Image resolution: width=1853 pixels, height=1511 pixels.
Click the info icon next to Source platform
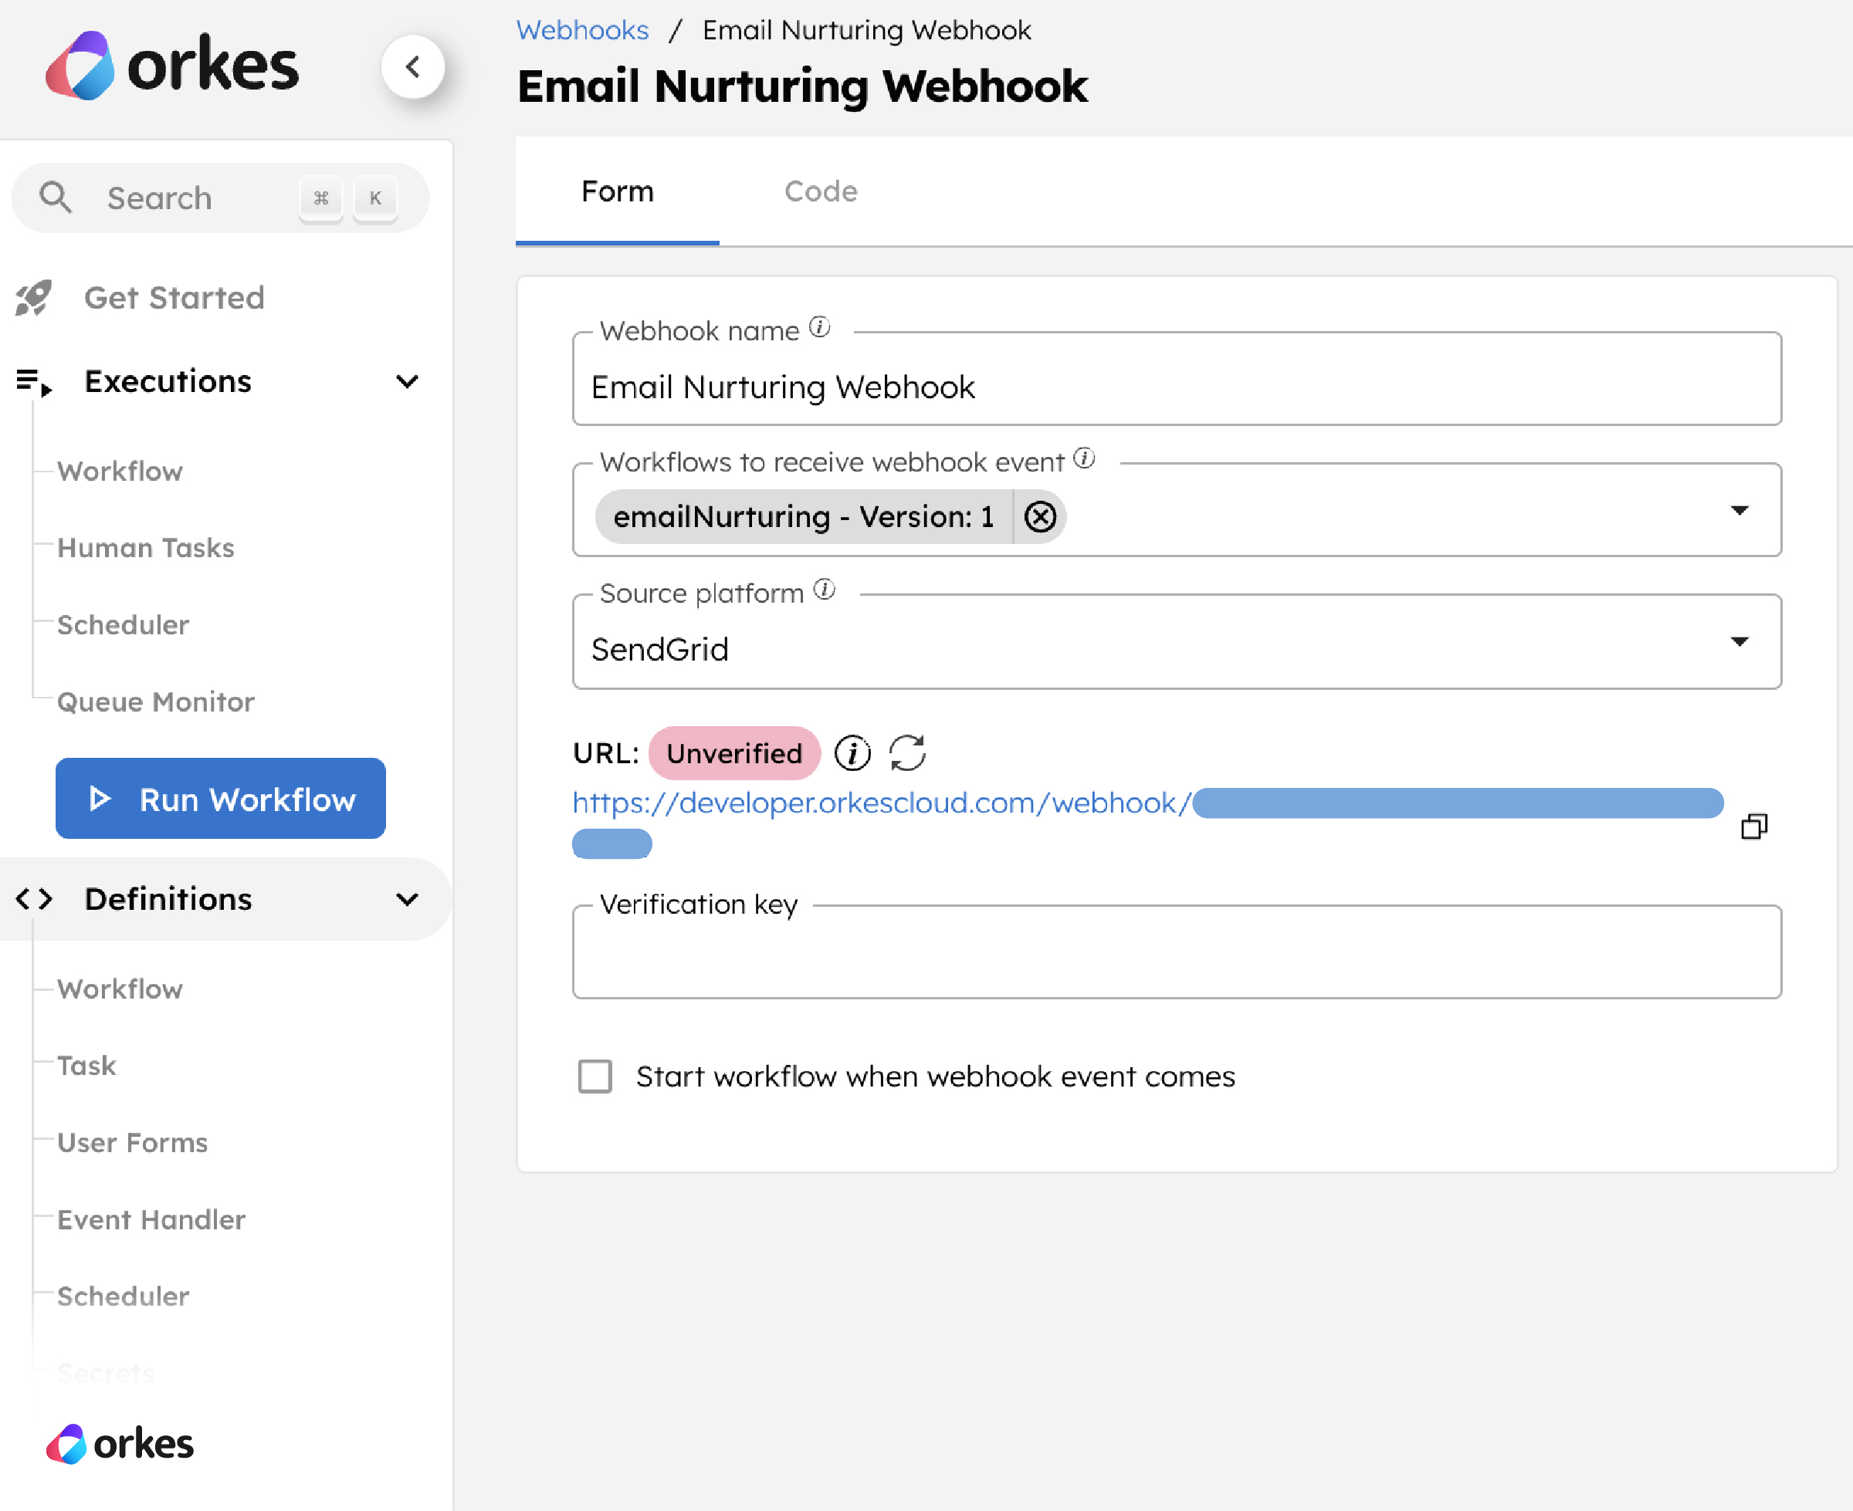[824, 590]
